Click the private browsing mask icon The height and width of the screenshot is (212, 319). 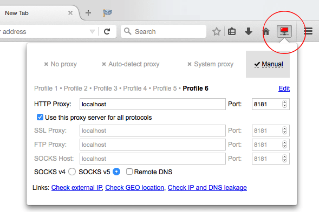pyautogui.click(x=108, y=13)
